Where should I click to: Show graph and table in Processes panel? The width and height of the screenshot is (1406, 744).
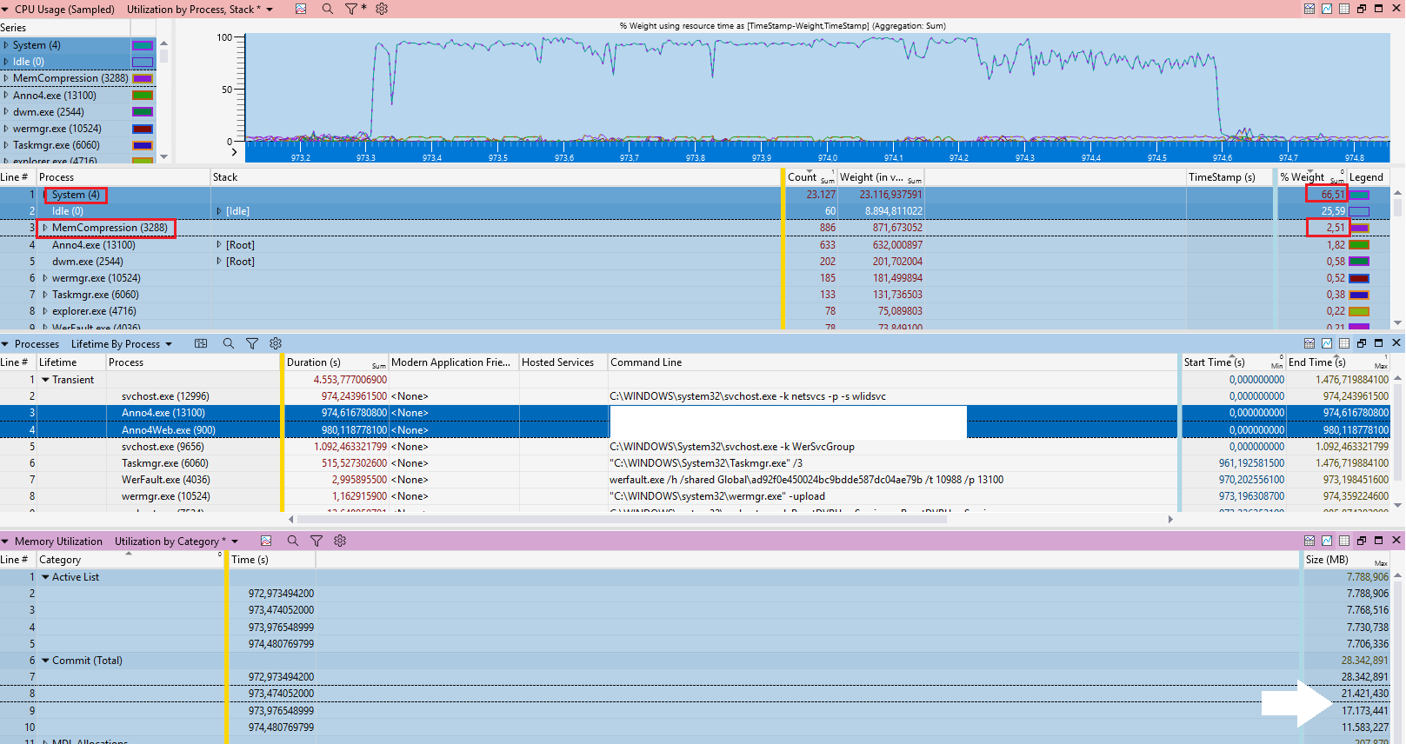point(1309,343)
